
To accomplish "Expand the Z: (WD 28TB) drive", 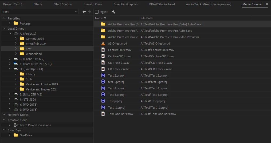I will point(10,109).
